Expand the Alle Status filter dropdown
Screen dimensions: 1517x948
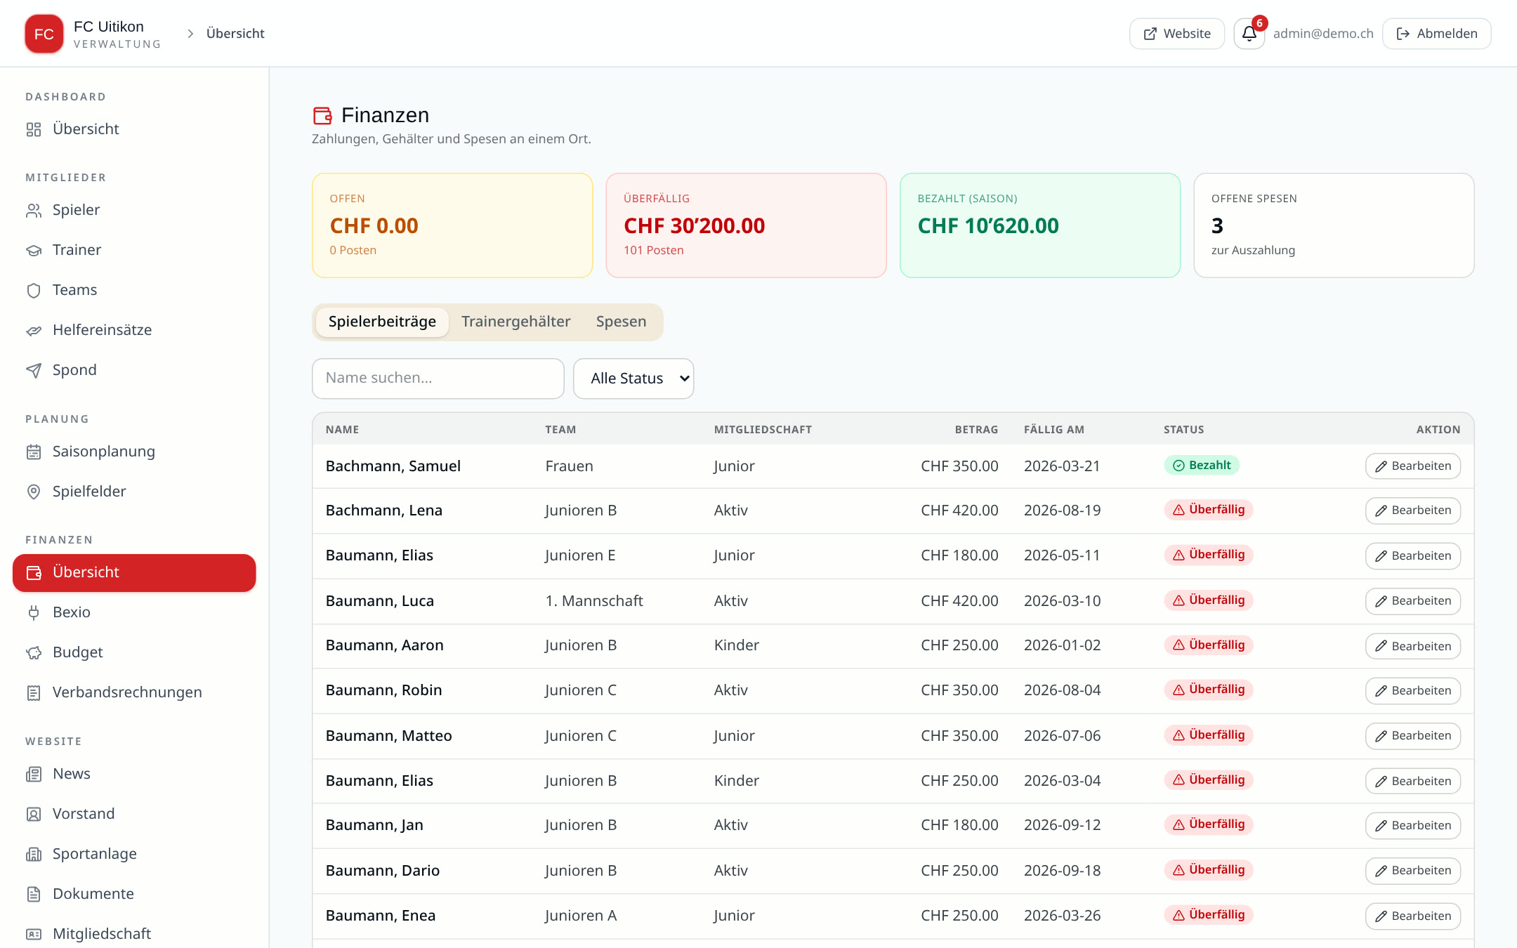[x=633, y=378]
